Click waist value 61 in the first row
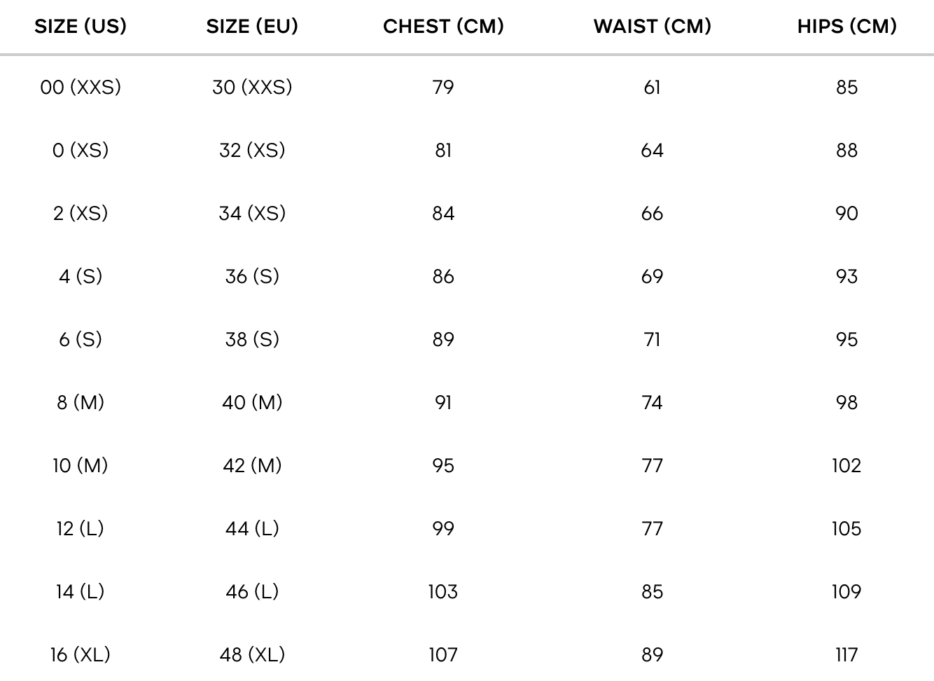The image size is (934, 681). pyautogui.click(x=652, y=88)
